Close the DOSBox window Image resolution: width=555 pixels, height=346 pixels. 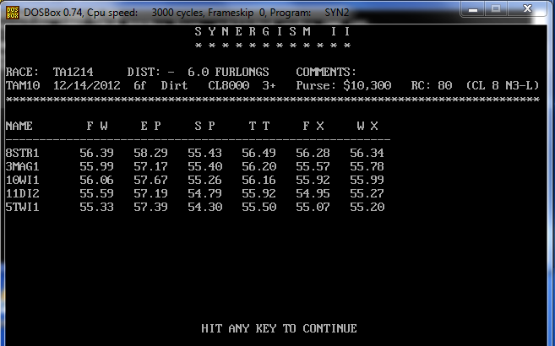[x=527, y=8]
